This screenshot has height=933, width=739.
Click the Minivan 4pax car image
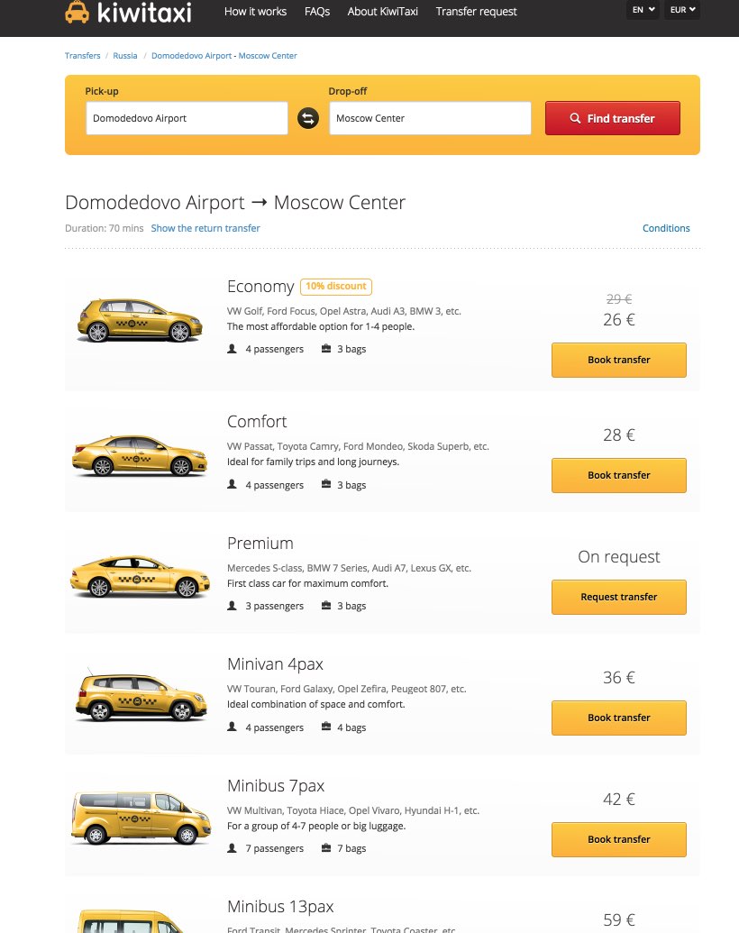(140, 697)
